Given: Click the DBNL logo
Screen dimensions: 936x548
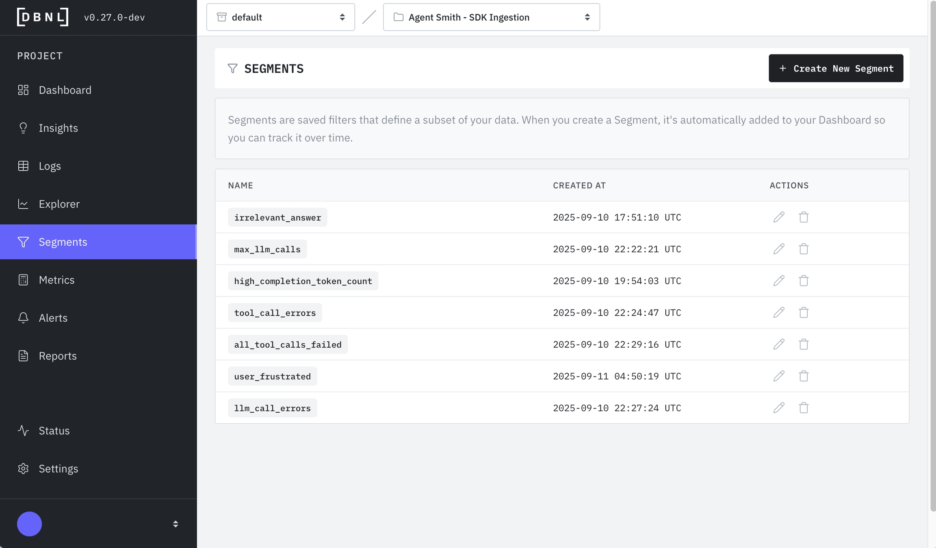Looking at the screenshot, I should [43, 17].
